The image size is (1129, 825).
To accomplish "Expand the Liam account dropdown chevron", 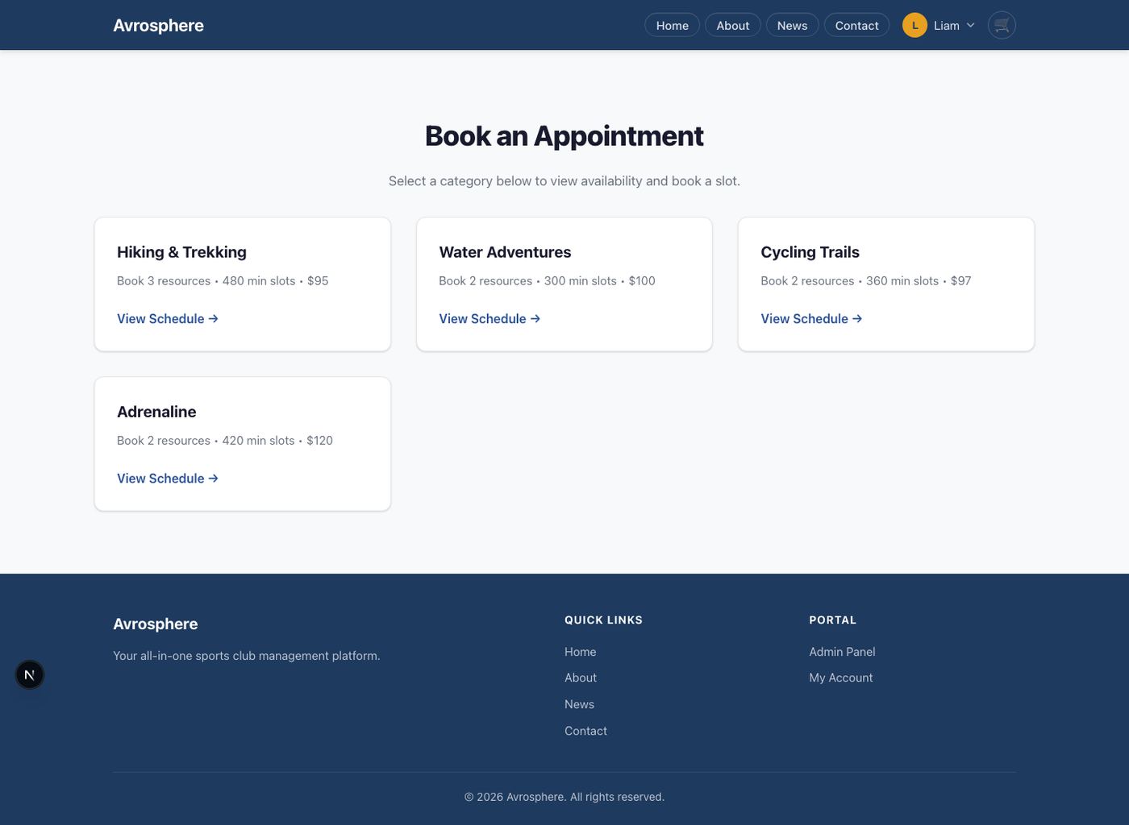I will point(970,26).
